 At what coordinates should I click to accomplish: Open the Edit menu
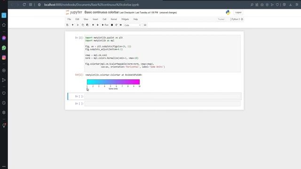(x=77, y=19)
